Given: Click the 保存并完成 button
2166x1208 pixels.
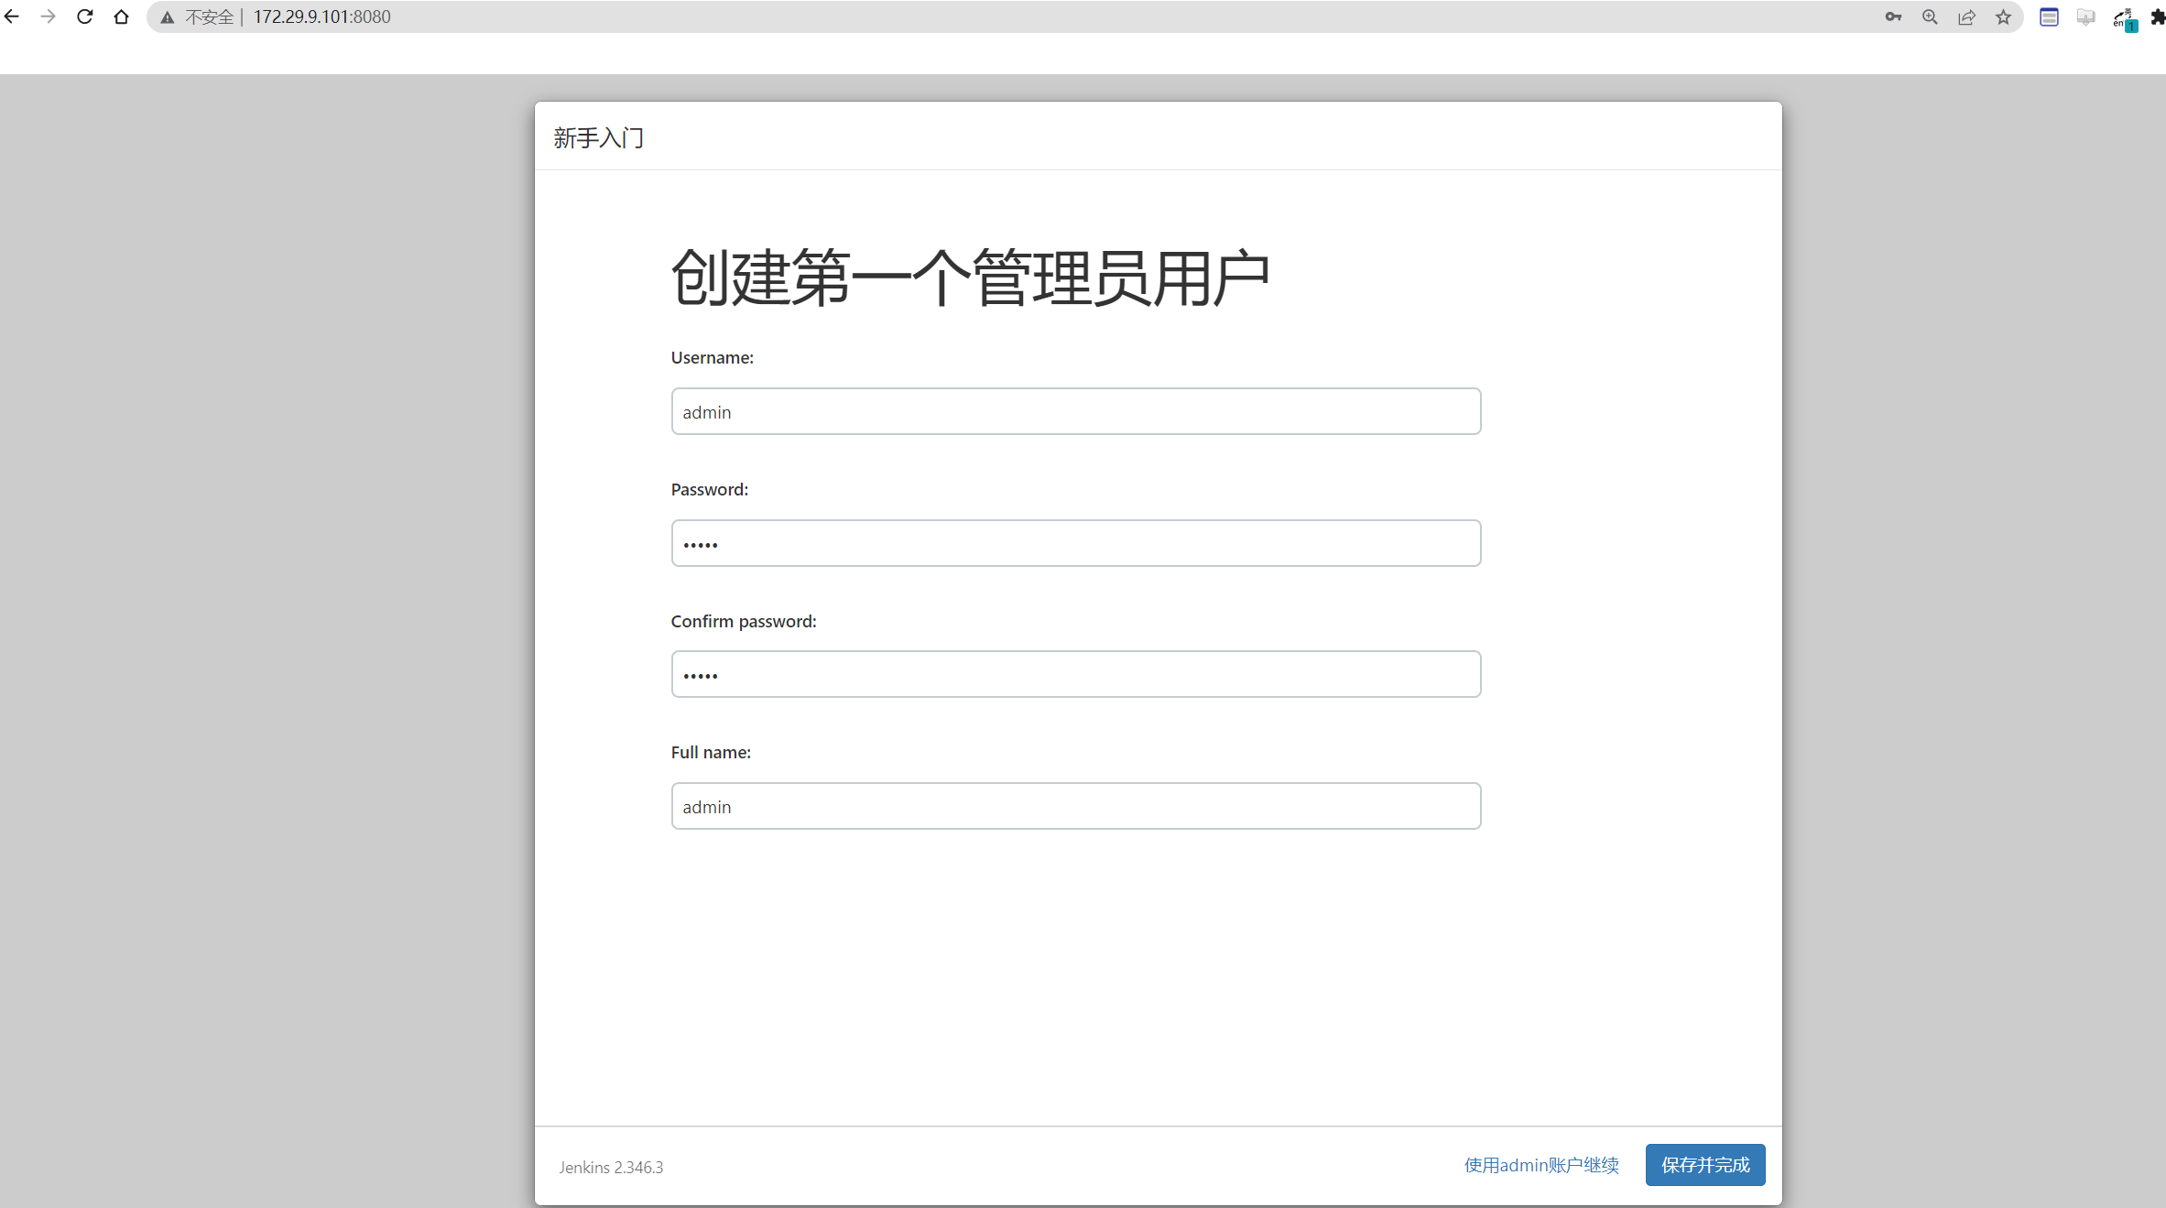Looking at the screenshot, I should point(1704,1165).
